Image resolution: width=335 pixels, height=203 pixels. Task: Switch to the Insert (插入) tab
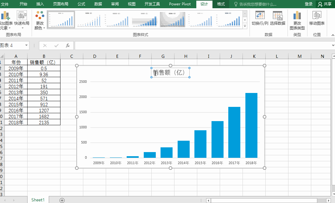pyautogui.click(x=40, y=4)
